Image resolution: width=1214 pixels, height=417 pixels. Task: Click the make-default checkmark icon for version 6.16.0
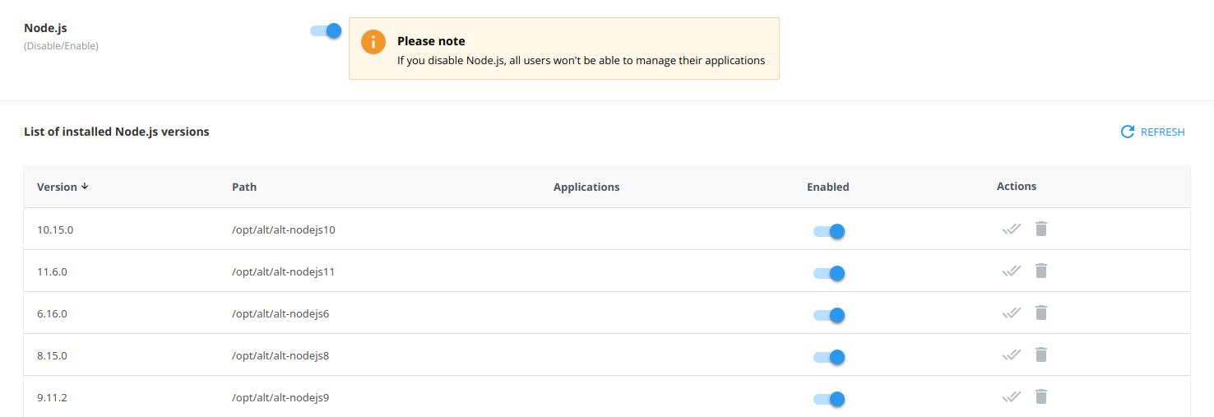1012,313
